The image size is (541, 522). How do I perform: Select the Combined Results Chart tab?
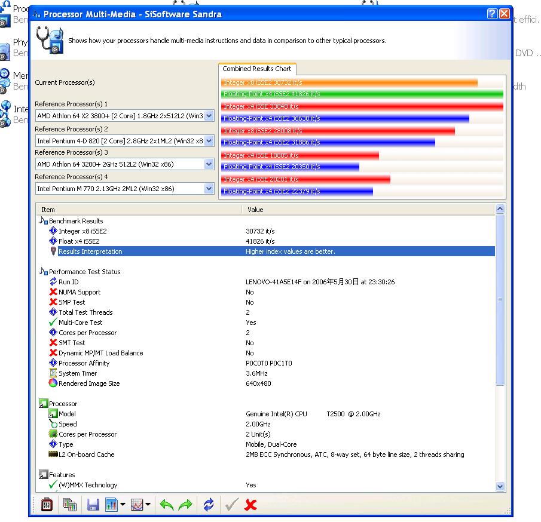256,69
